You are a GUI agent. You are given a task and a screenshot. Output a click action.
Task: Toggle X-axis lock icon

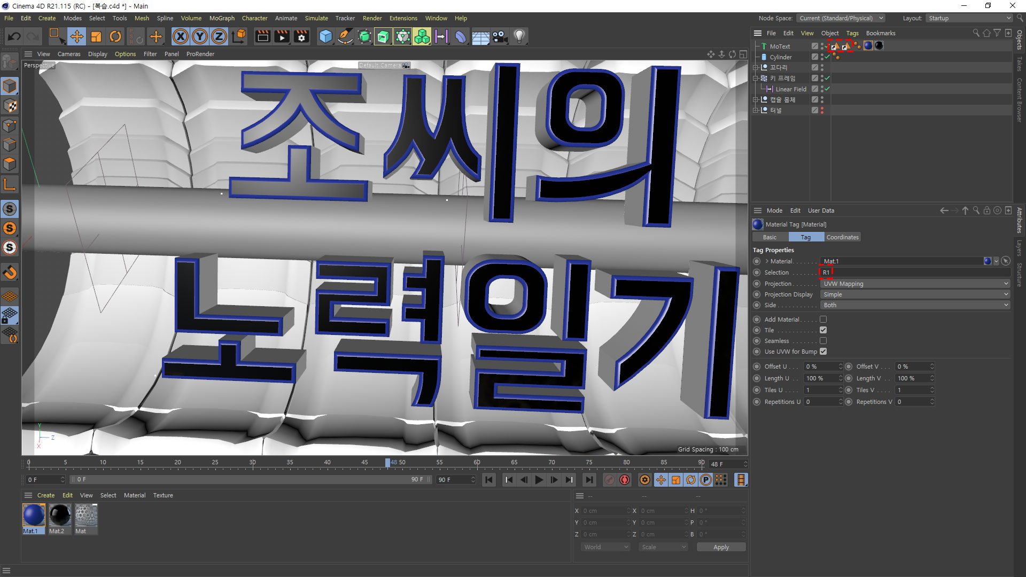(181, 36)
